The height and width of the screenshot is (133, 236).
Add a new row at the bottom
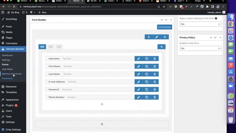(x=102, y=124)
